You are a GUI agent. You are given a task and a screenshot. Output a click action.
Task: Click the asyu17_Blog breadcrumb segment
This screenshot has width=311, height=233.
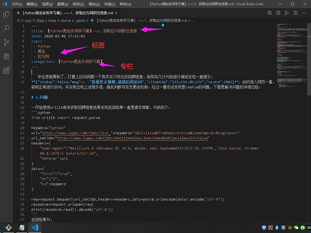click(34, 21)
